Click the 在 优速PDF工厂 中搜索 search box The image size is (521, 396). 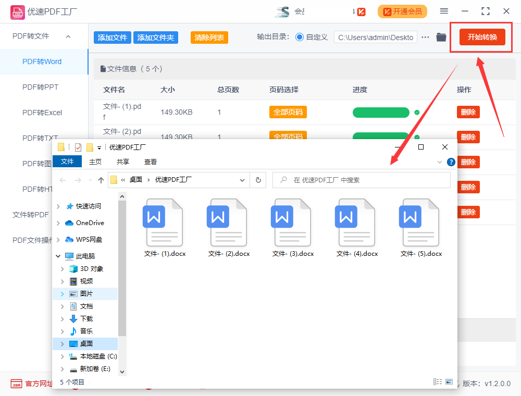coord(362,180)
